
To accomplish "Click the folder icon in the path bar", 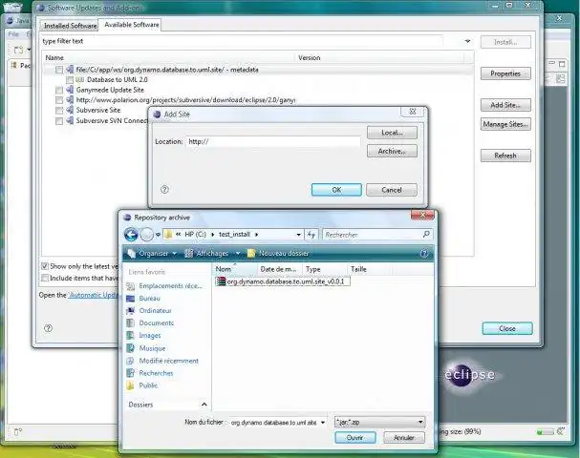I will [x=168, y=234].
